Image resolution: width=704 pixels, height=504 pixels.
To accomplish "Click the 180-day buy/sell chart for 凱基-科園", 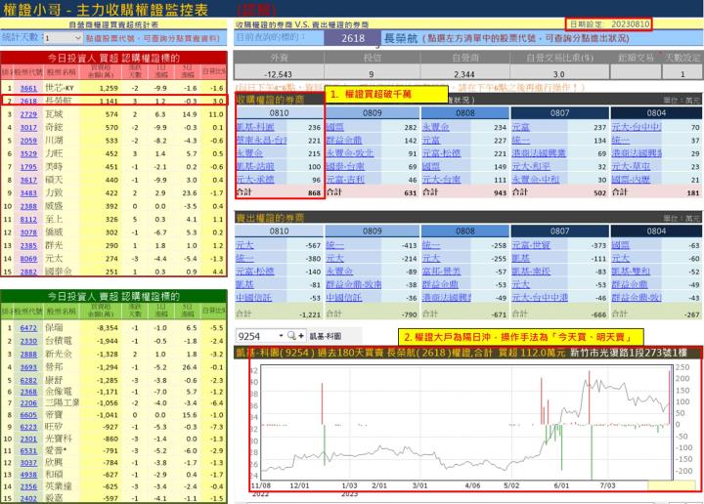I will coord(467,423).
